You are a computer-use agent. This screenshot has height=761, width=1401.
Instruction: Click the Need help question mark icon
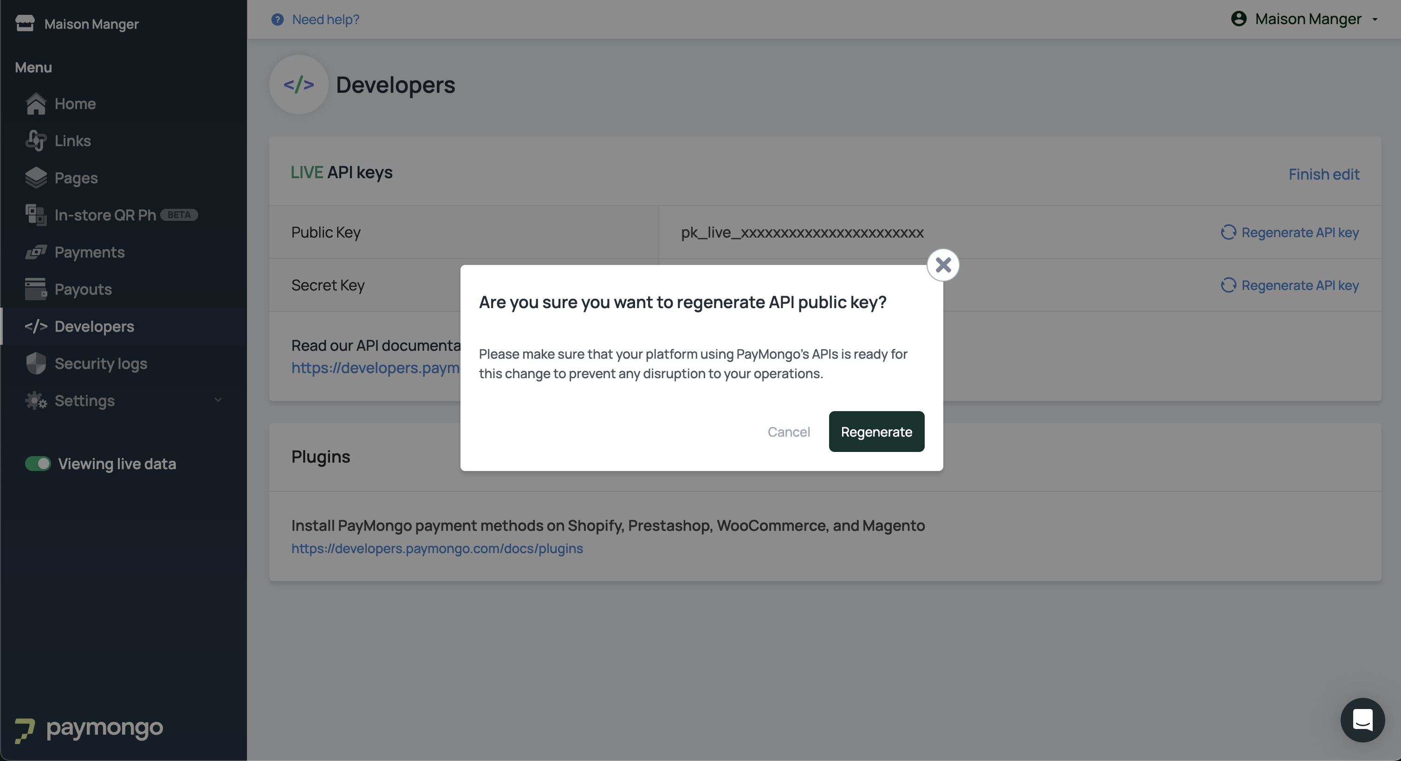pyautogui.click(x=278, y=19)
